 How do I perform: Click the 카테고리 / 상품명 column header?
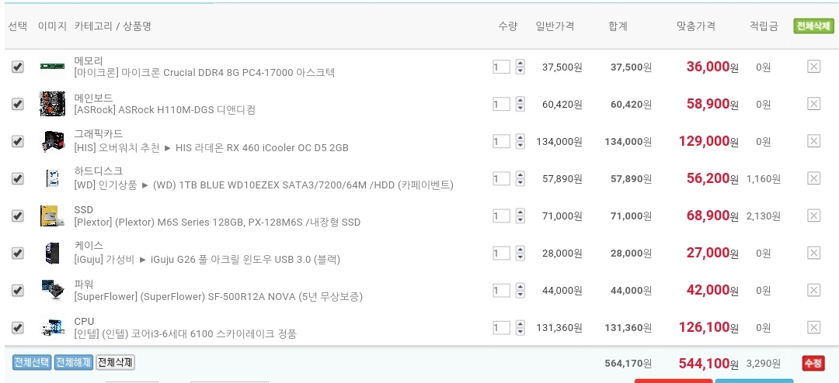coord(113,26)
